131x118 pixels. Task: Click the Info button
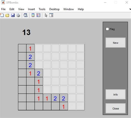(116, 95)
